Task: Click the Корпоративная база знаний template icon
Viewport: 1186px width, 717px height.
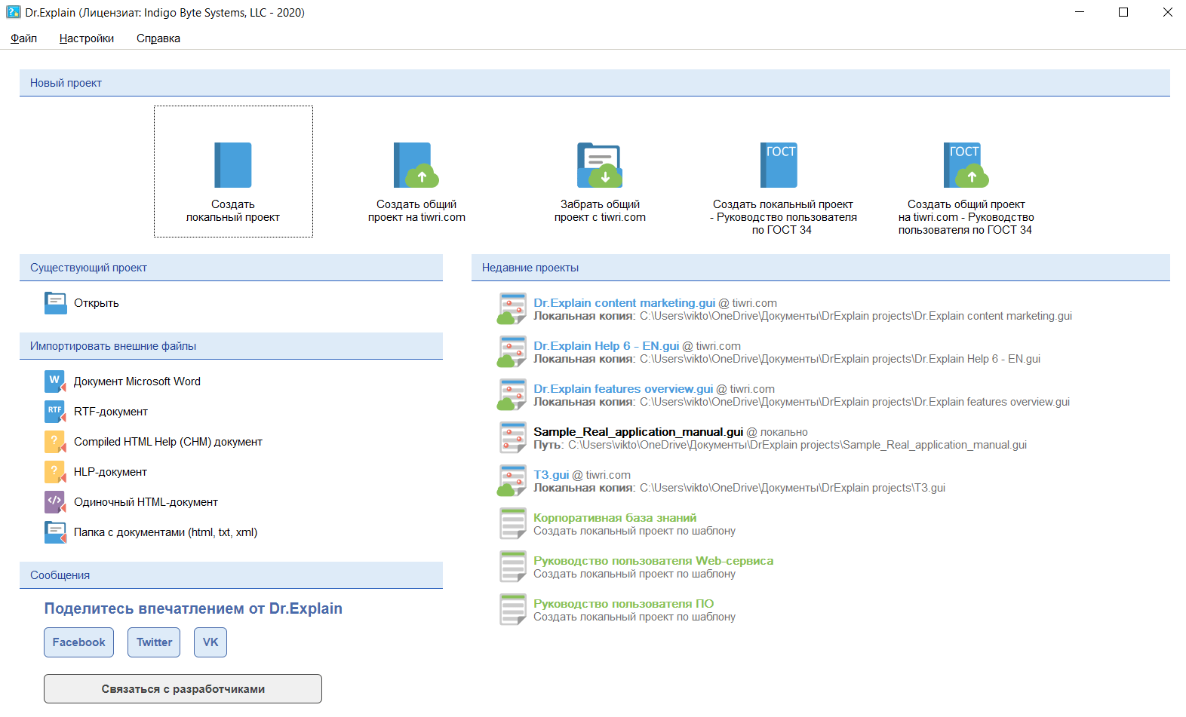Action: click(x=513, y=524)
